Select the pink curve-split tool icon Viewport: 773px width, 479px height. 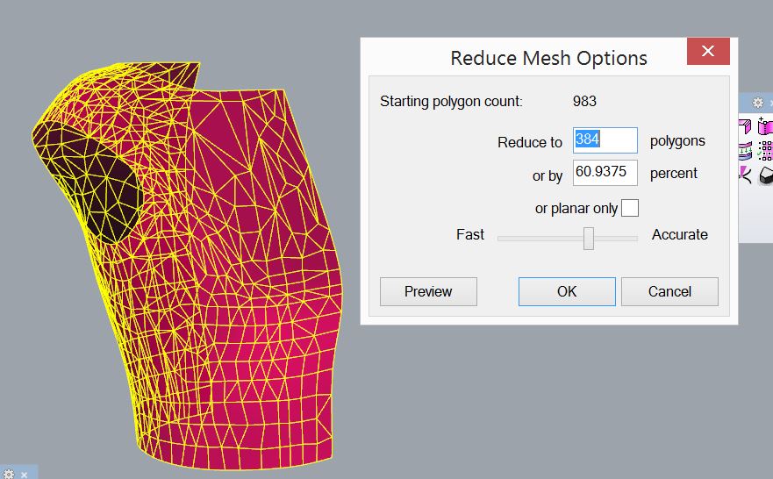pos(745,174)
